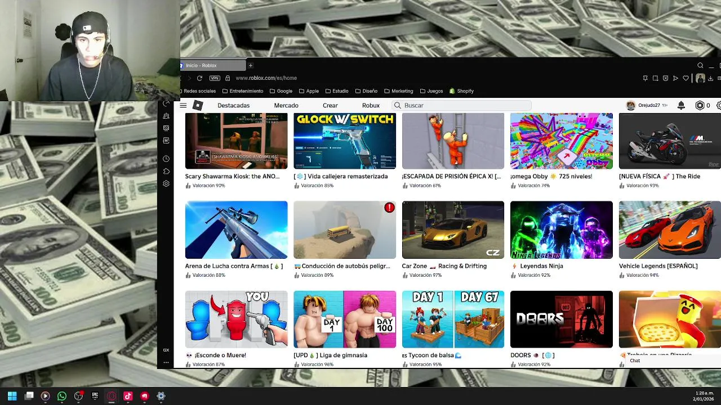
Task: Click the www.roblox.com/es/home address bar
Action: pos(266,78)
